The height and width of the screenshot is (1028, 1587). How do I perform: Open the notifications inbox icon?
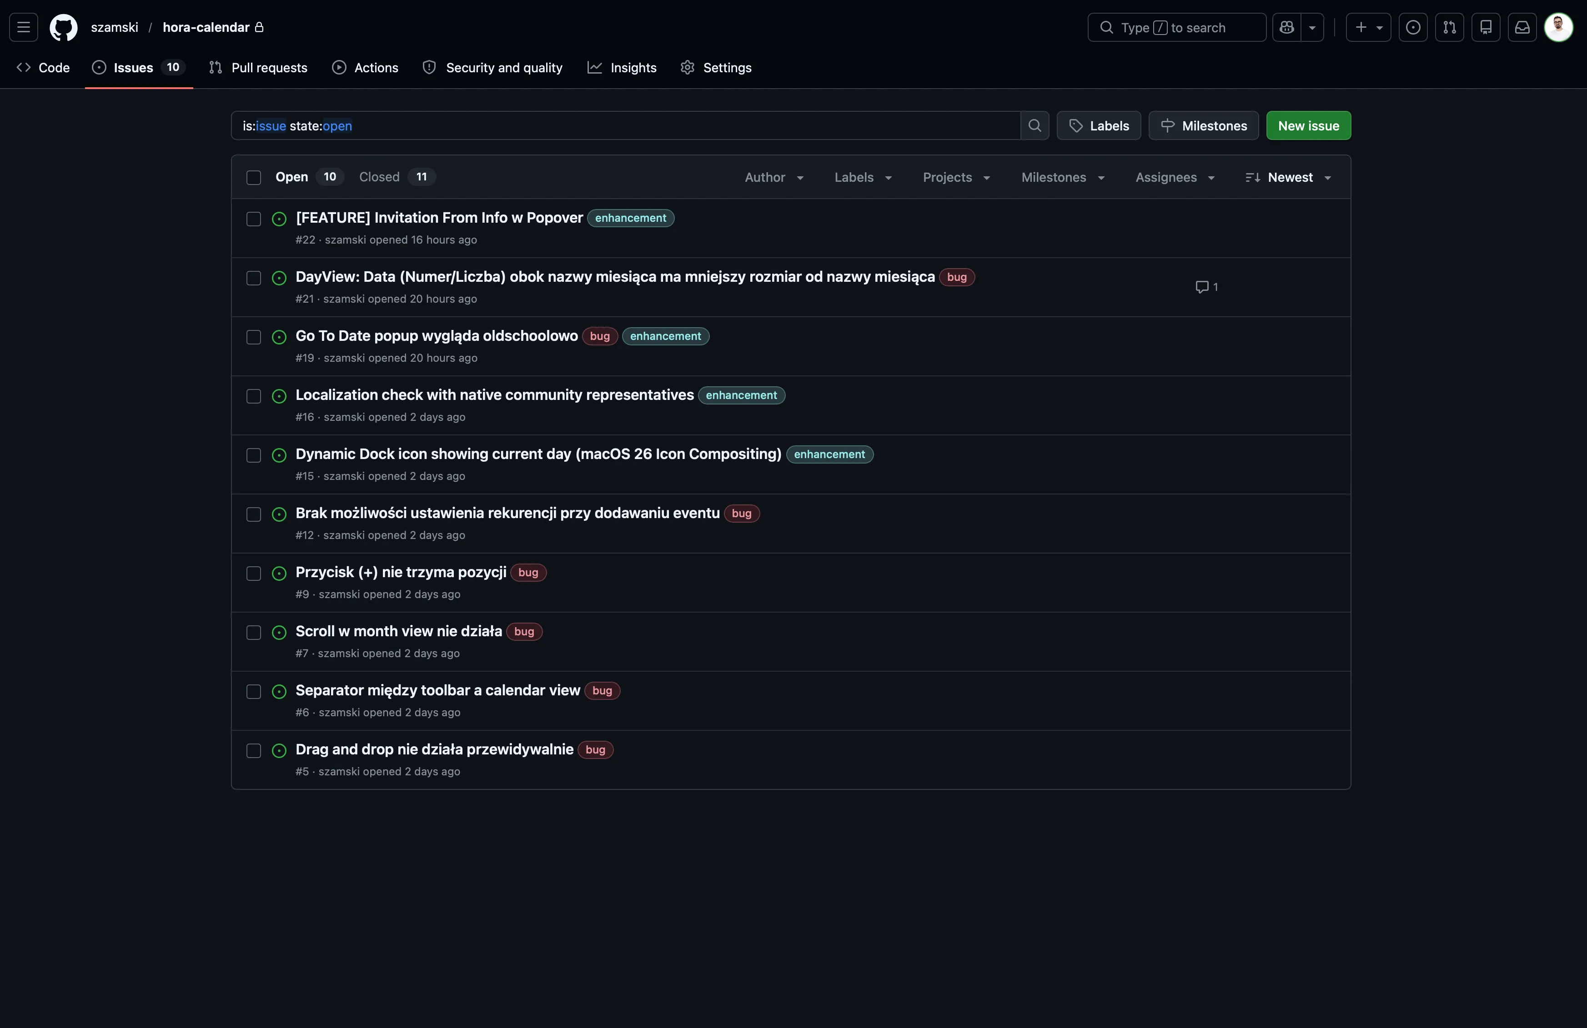[x=1522, y=27]
